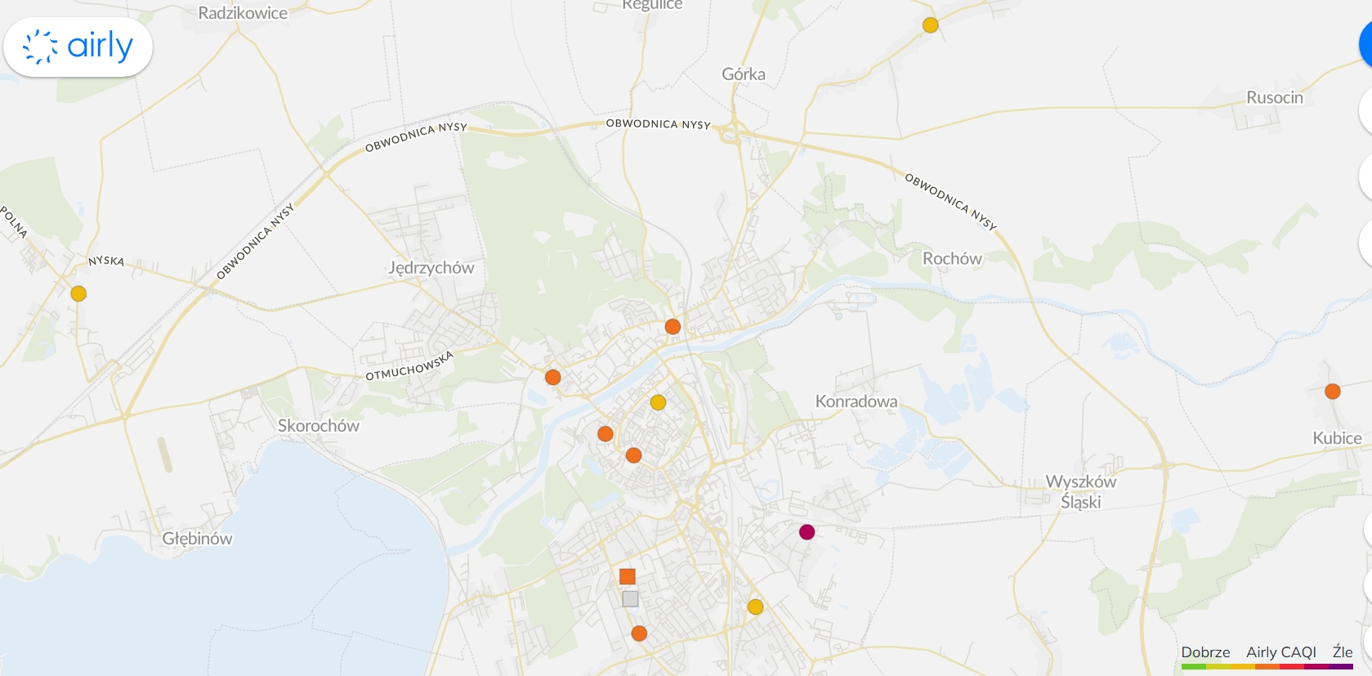Select the bottommost orange circle sensor marker
The image size is (1372, 676).
point(639,633)
